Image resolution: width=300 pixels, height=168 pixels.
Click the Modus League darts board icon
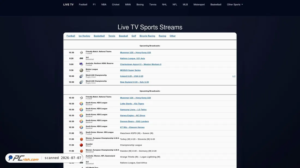pos(81,70)
